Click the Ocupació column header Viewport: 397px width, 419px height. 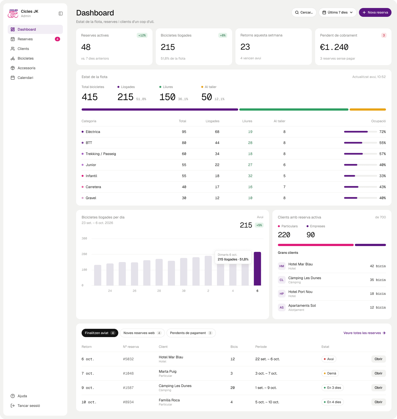click(379, 121)
